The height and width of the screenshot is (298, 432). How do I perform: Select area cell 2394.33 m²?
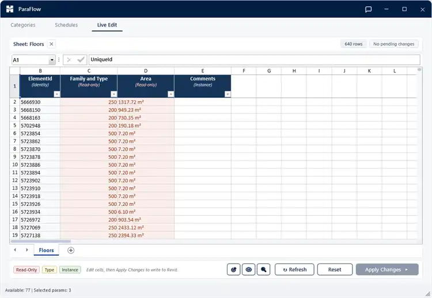point(146,235)
